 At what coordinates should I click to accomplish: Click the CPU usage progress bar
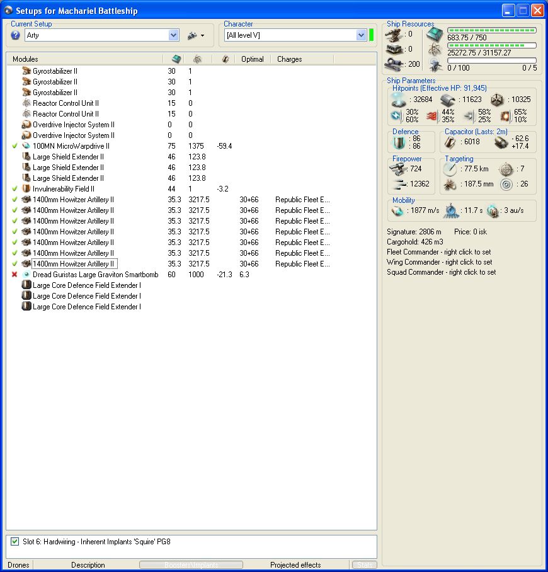(x=492, y=30)
